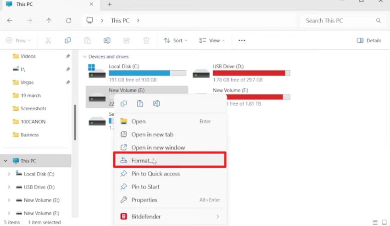Expand New Volume (F:) in navigation tree
Screen dimensions: 390x226
click(9, 213)
